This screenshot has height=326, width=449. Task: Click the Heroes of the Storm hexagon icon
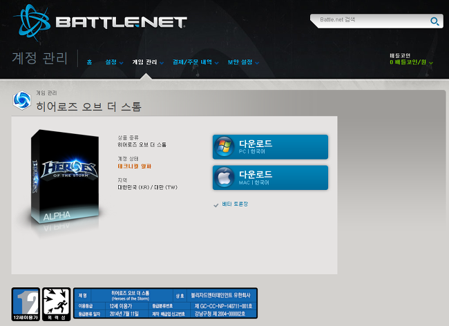[x=22, y=100]
